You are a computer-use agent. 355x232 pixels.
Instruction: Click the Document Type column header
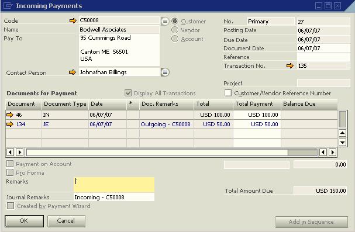tap(65, 104)
